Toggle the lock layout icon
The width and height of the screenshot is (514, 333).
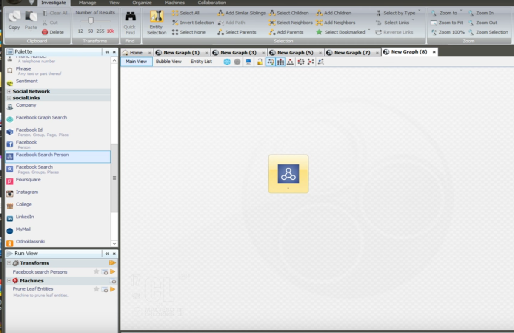pyautogui.click(x=260, y=62)
